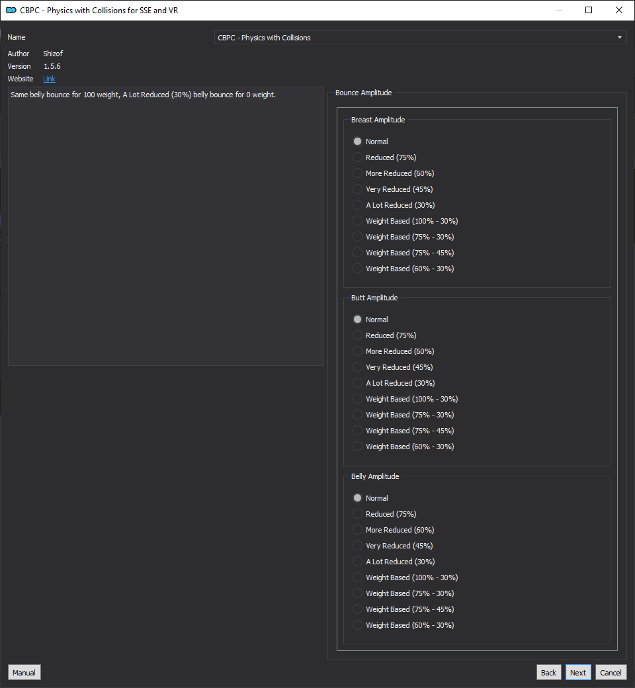Pick Butt Weight Based (75% - 45%)
The height and width of the screenshot is (688, 635).
pyautogui.click(x=403, y=431)
